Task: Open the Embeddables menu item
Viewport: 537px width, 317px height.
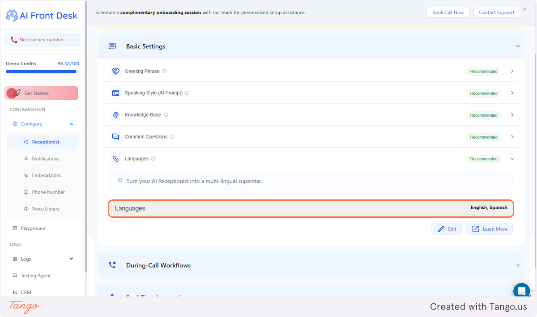Action: (x=43, y=175)
